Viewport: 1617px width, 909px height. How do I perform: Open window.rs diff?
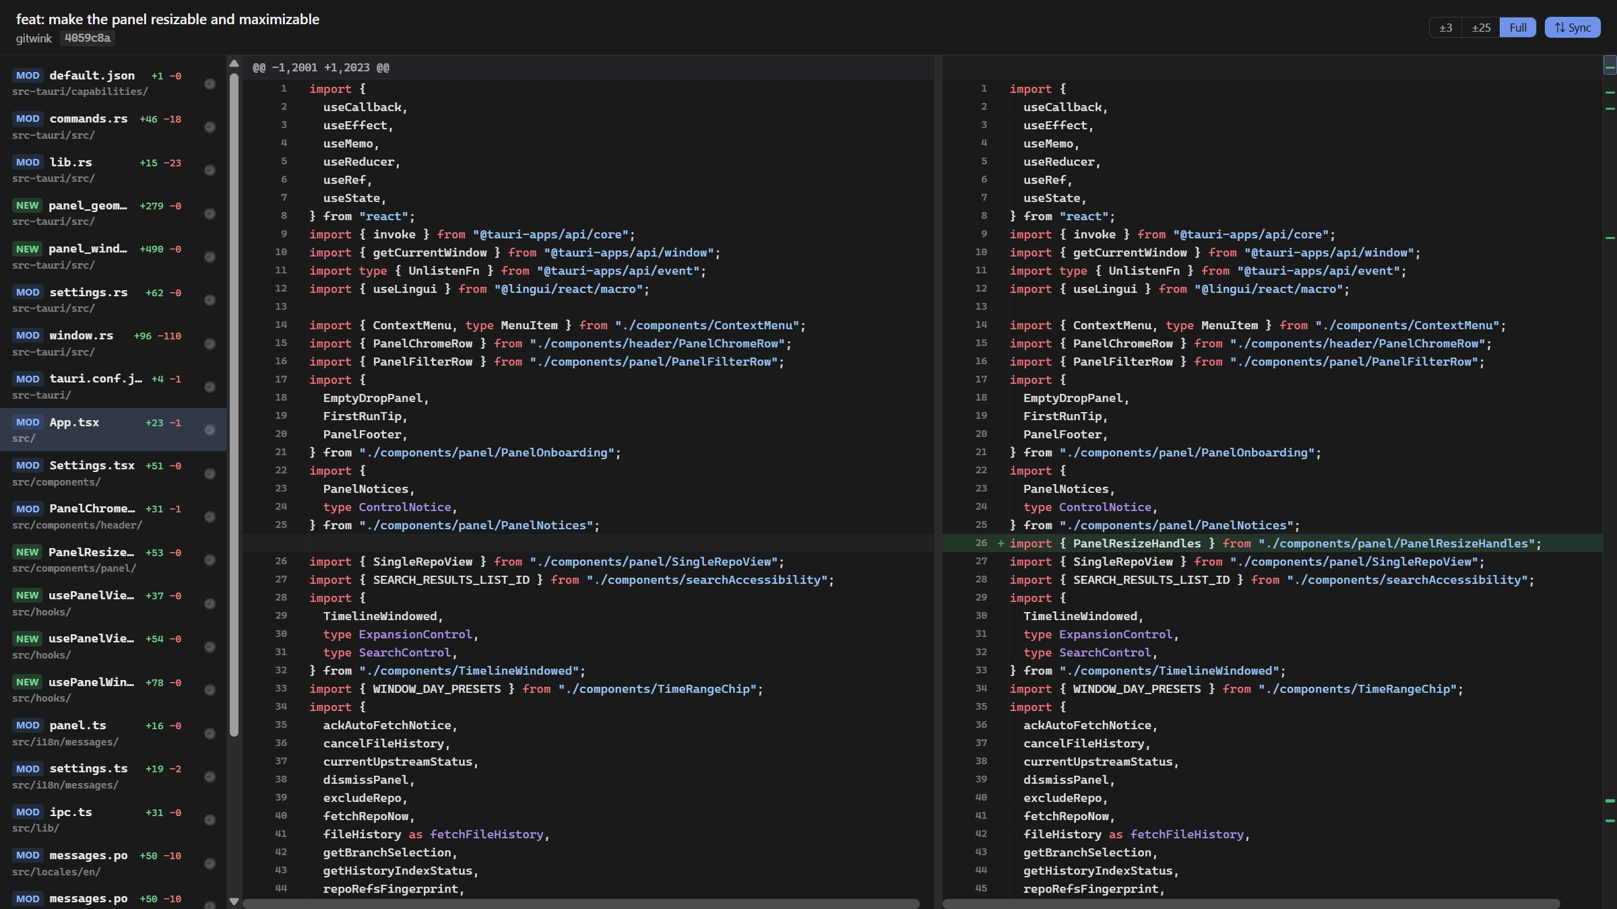click(x=113, y=343)
